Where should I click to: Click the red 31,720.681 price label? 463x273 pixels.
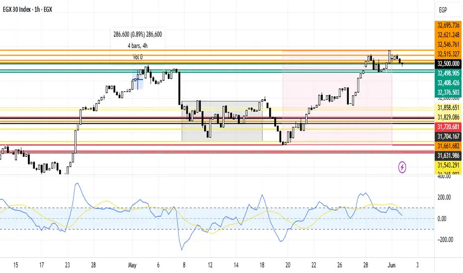click(448, 127)
